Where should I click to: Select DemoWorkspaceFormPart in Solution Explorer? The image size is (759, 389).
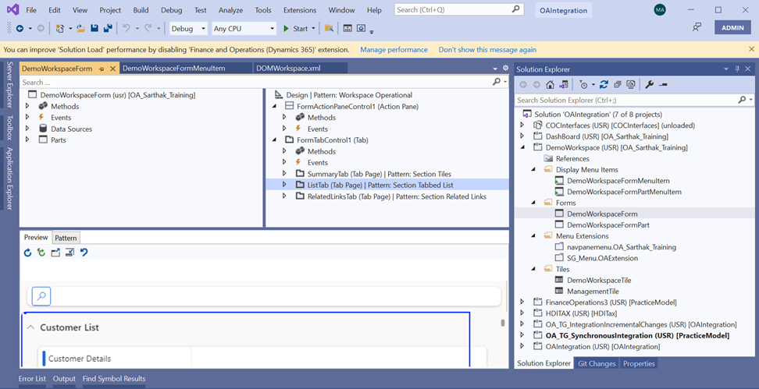point(608,225)
